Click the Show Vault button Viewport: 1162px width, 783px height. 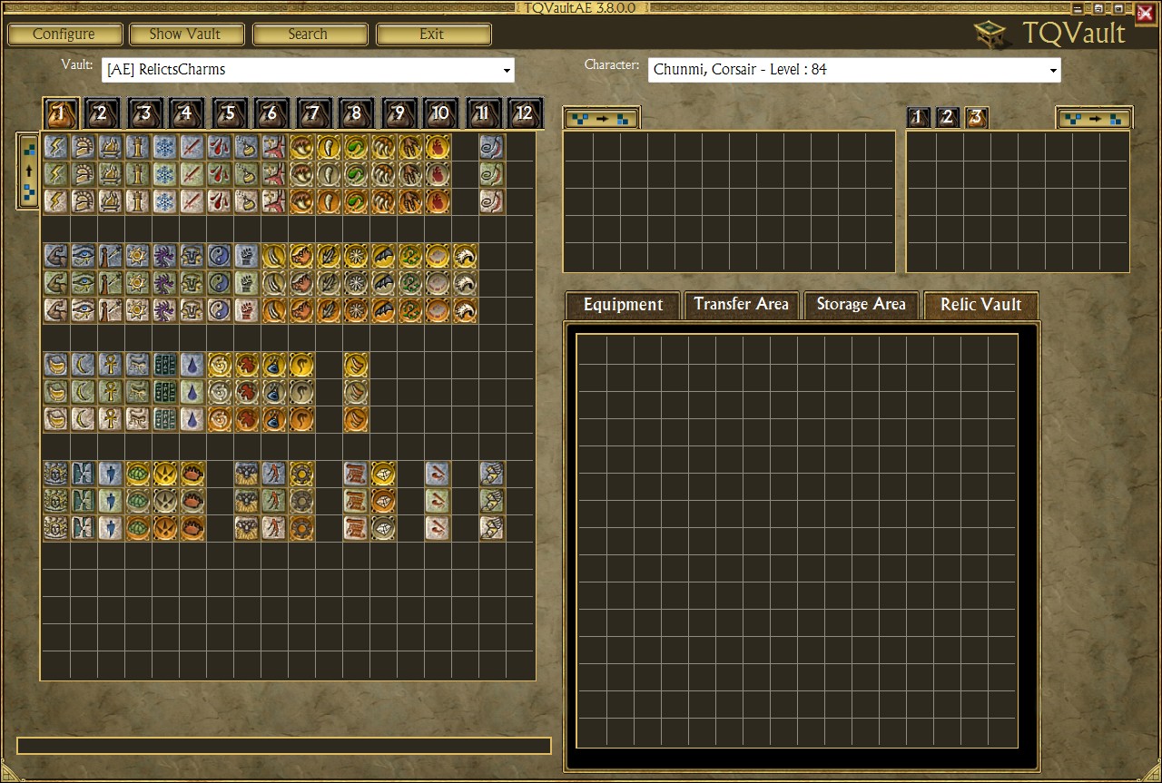click(185, 34)
